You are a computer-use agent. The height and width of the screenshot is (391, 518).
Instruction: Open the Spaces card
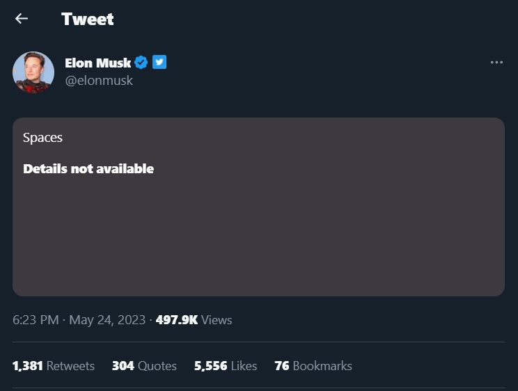[258, 207]
